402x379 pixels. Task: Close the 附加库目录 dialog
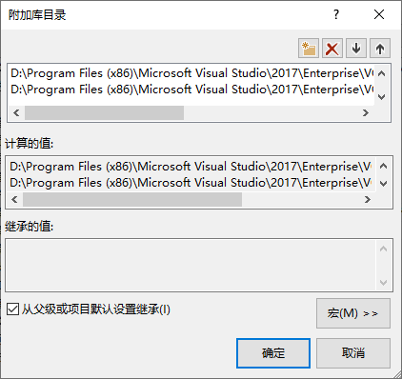(x=379, y=14)
